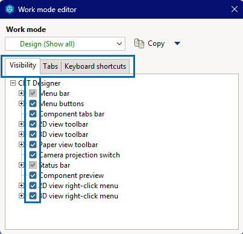
Task: Click the Copy button label
Action: pyautogui.click(x=156, y=43)
